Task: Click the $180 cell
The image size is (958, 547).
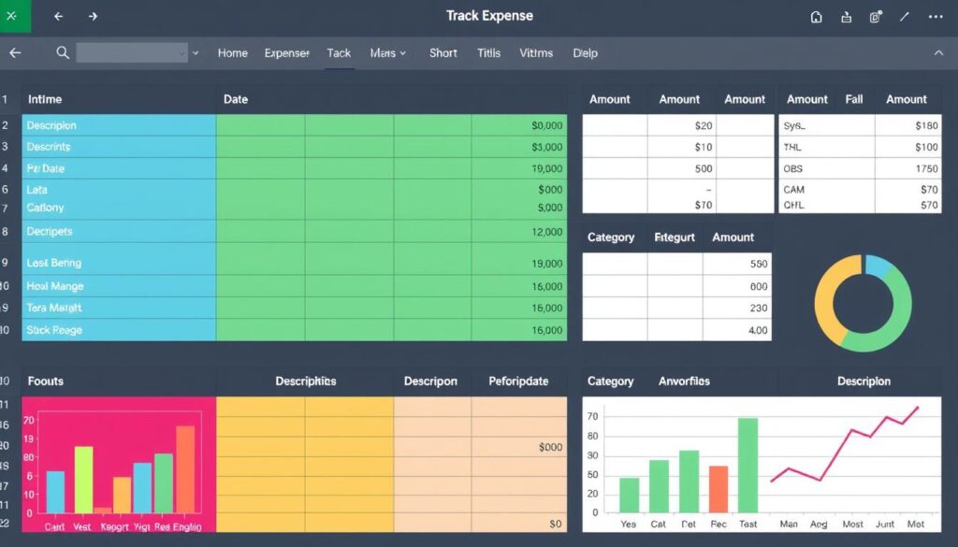Action: coord(907,125)
